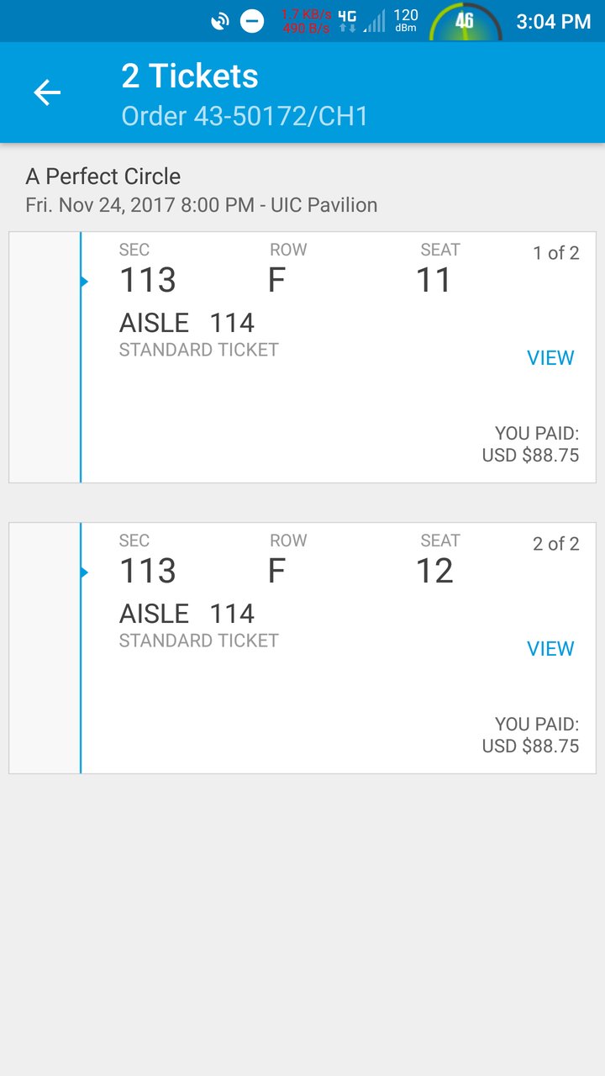
Task: Tap the 120 dBm signal reading
Action: (406, 21)
